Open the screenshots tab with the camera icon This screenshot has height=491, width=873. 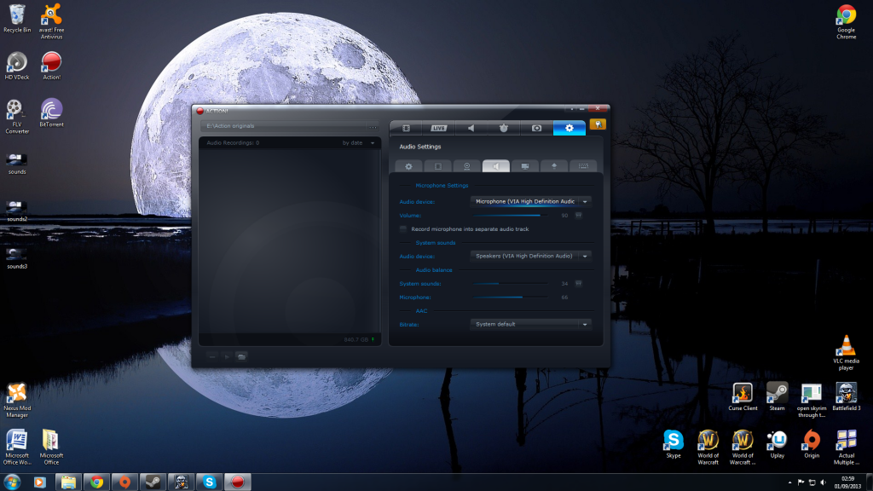[536, 128]
